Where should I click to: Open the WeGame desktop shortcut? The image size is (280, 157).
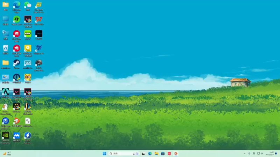click(16, 108)
